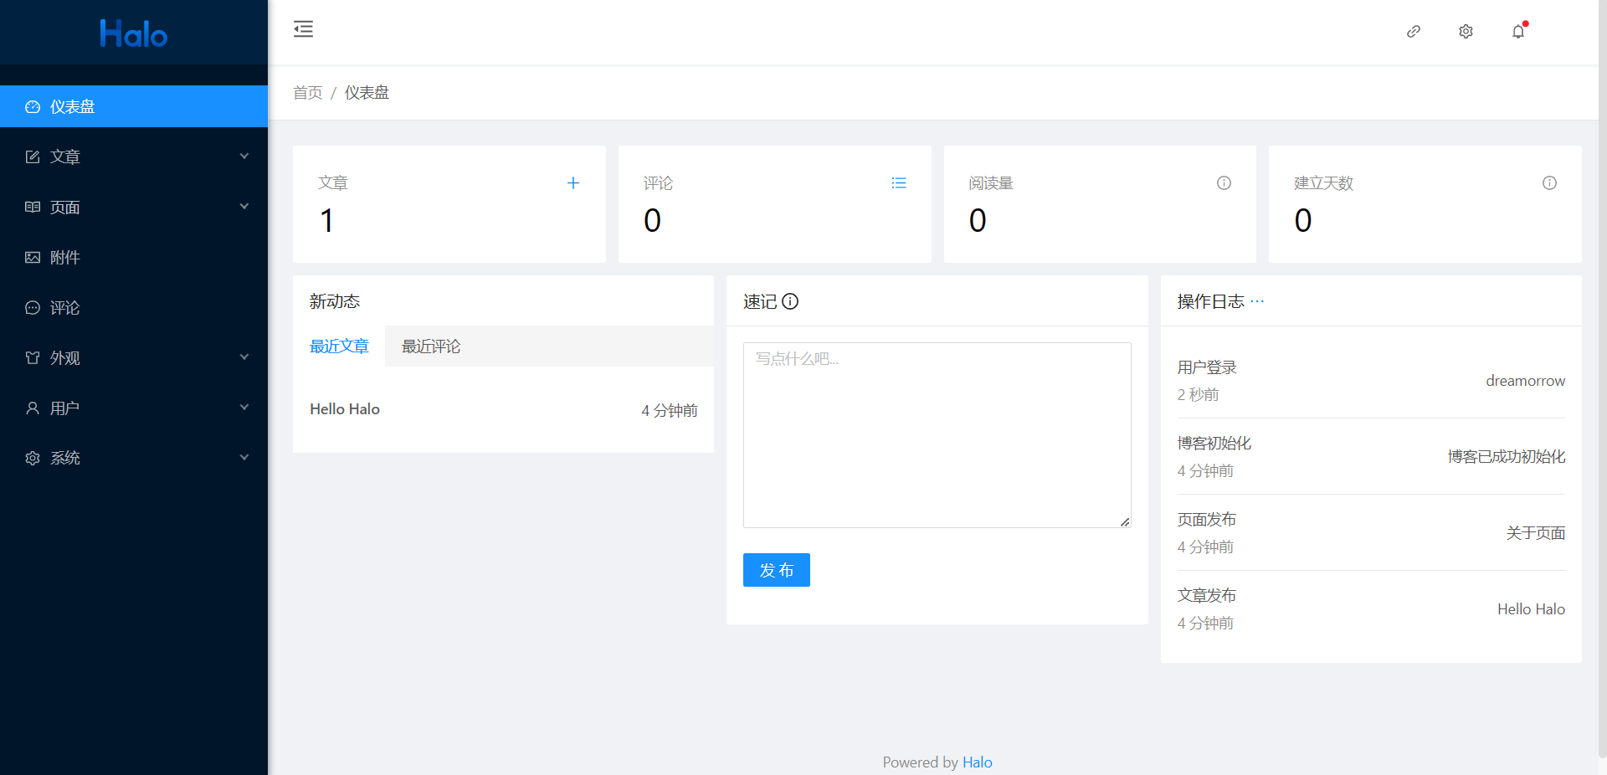Click the plus icon on the 文章 card
Viewport: 1607px width, 775px height.
[573, 183]
